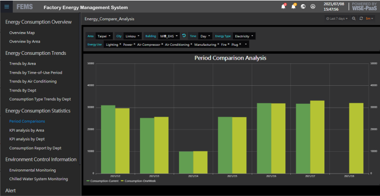The width and height of the screenshot is (380, 196).
Task: Open the Last 7 days time range picker
Action: tap(337, 19)
